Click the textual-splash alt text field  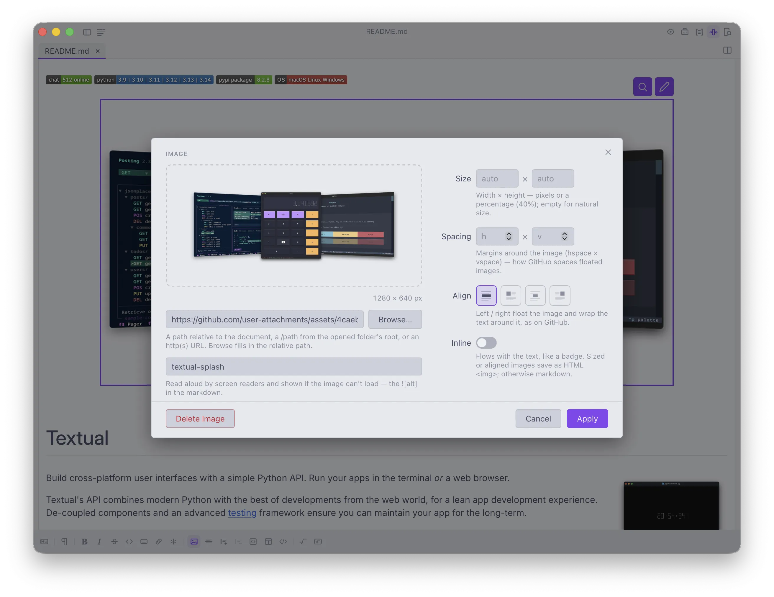coord(293,366)
